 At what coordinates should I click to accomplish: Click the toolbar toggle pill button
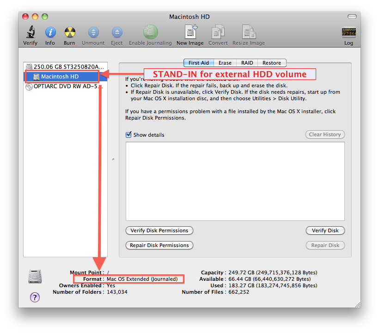352,17
